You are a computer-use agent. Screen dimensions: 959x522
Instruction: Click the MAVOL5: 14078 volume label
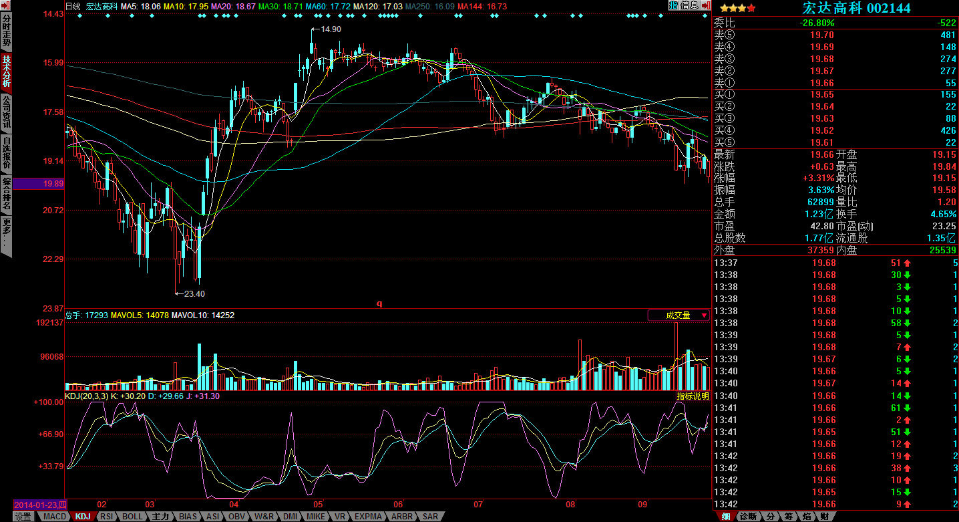point(140,315)
